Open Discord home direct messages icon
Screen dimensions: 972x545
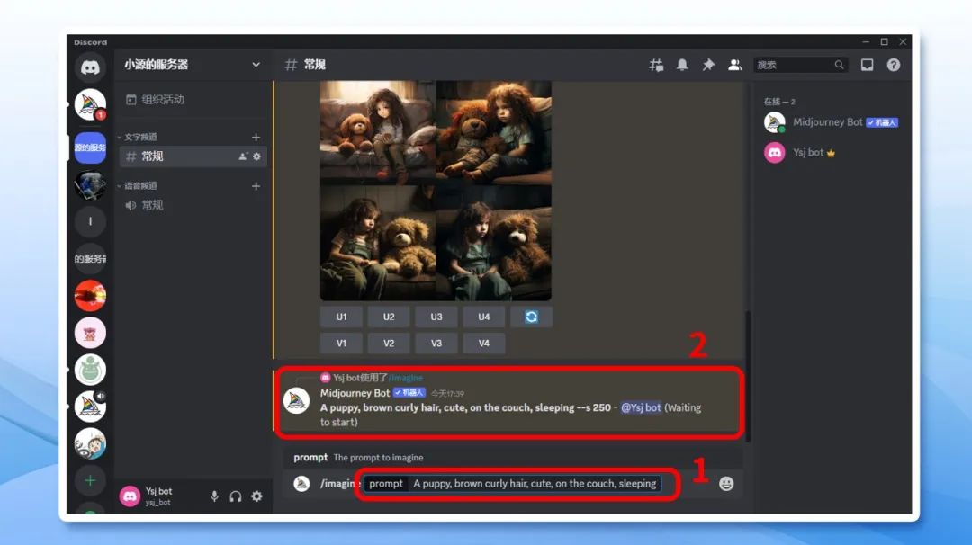point(91,67)
